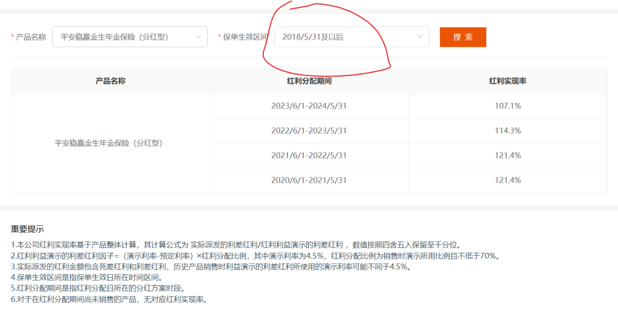
Task: Click the 产品名称 column header
Action: point(110,81)
